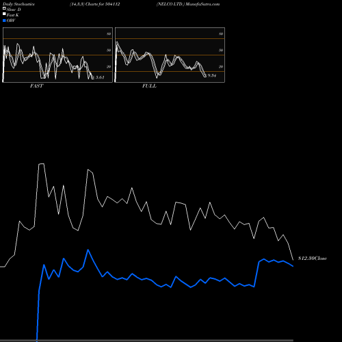Click the '812.30Close' price label
Viewport: 342px width, 342px height.
tap(313, 259)
